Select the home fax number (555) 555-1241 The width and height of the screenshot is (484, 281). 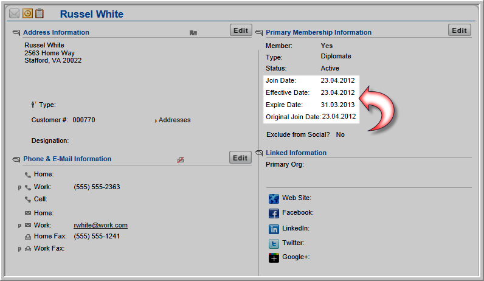(x=97, y=236)
